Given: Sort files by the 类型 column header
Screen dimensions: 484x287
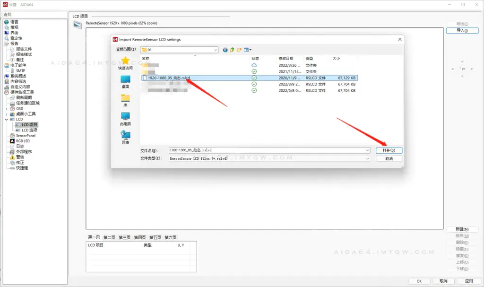Looking at the screenshot, I should (317, 58).
